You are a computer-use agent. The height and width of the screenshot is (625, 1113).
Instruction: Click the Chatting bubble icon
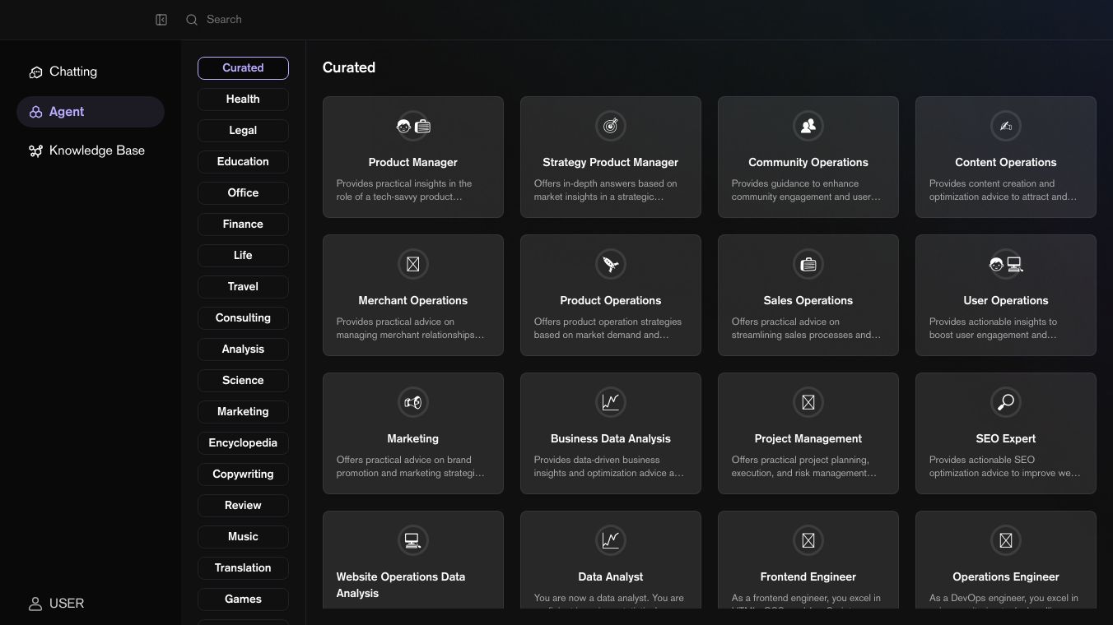point(35,72)
